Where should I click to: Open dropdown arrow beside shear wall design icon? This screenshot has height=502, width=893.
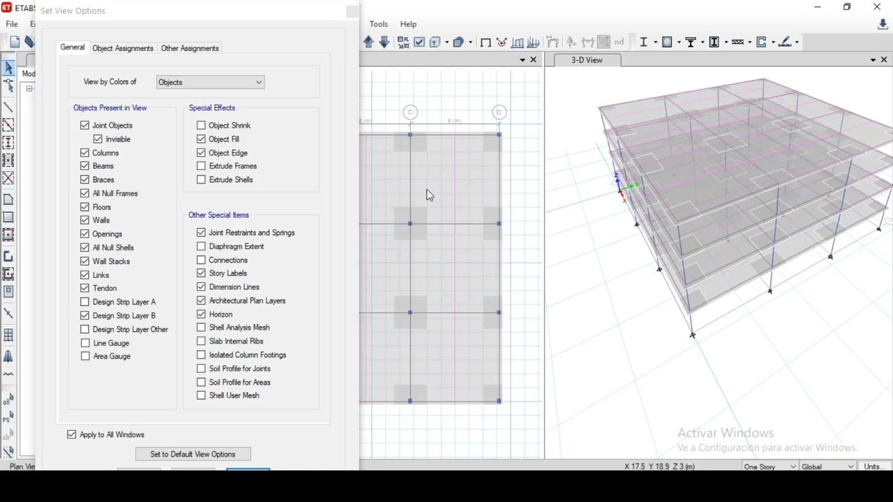coord(772,43)
